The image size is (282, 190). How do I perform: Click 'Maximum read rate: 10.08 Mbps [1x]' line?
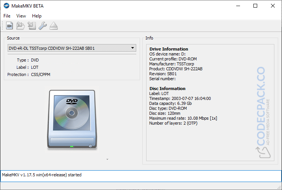click(183, 118)
